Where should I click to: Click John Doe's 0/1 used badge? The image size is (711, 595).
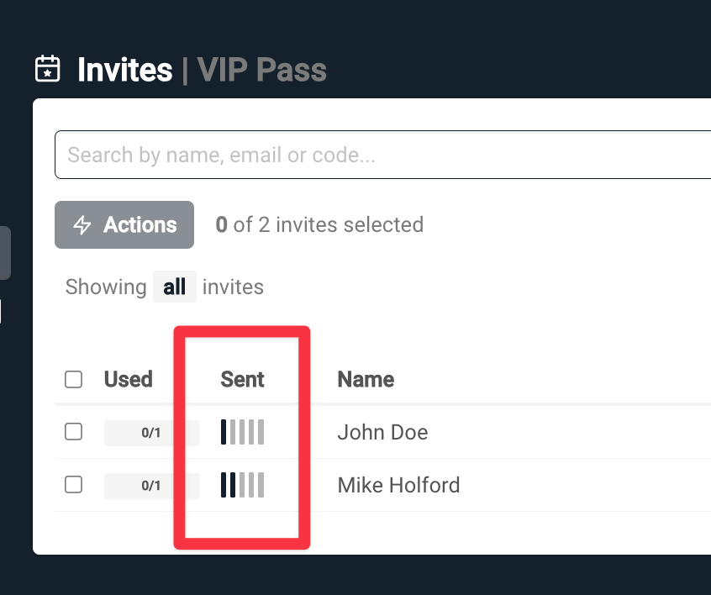click(x=151, y=433)
